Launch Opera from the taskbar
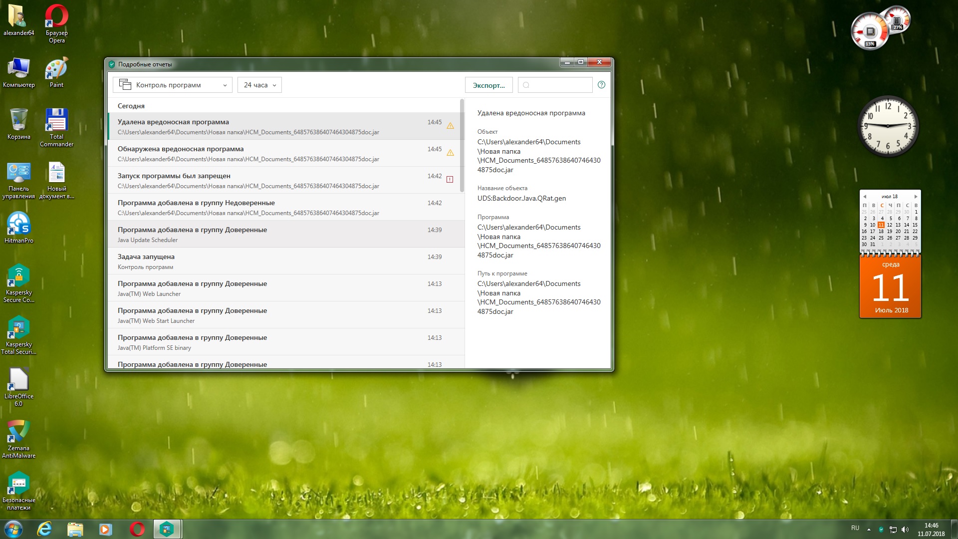958x539 pixels. tap(137, 529)
